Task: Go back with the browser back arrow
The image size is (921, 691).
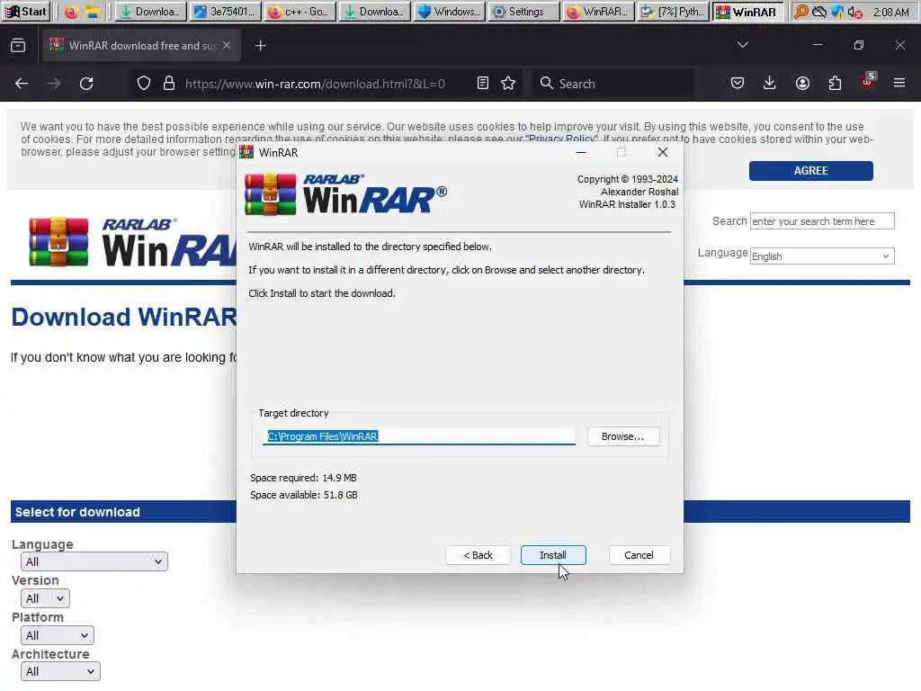Action: tap(22, 84)
